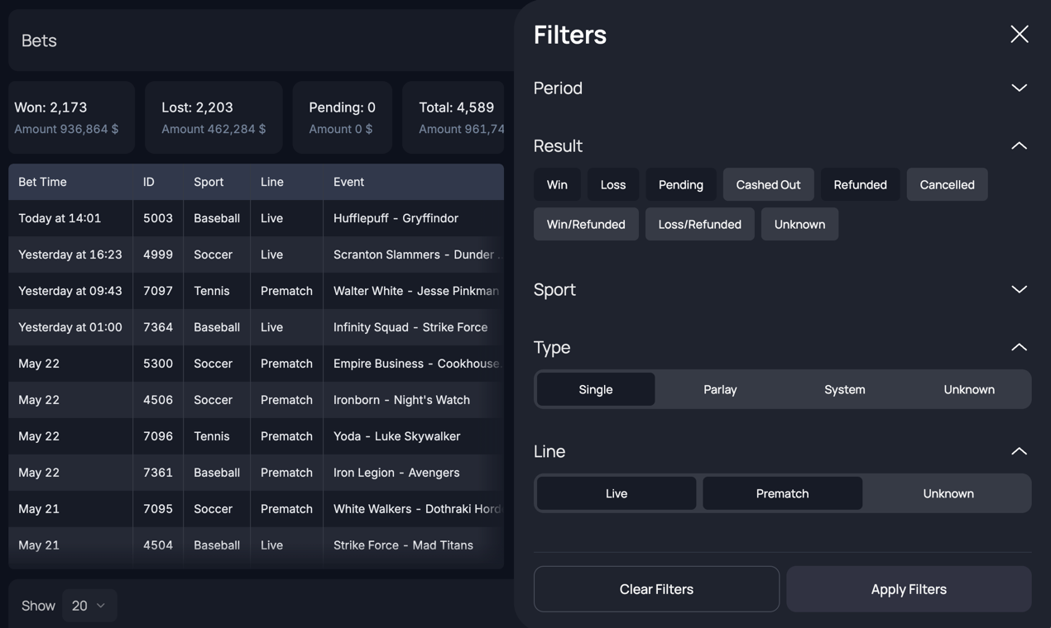
Task: Deselect the Cashed Out filter
Action: click(768, 184)
